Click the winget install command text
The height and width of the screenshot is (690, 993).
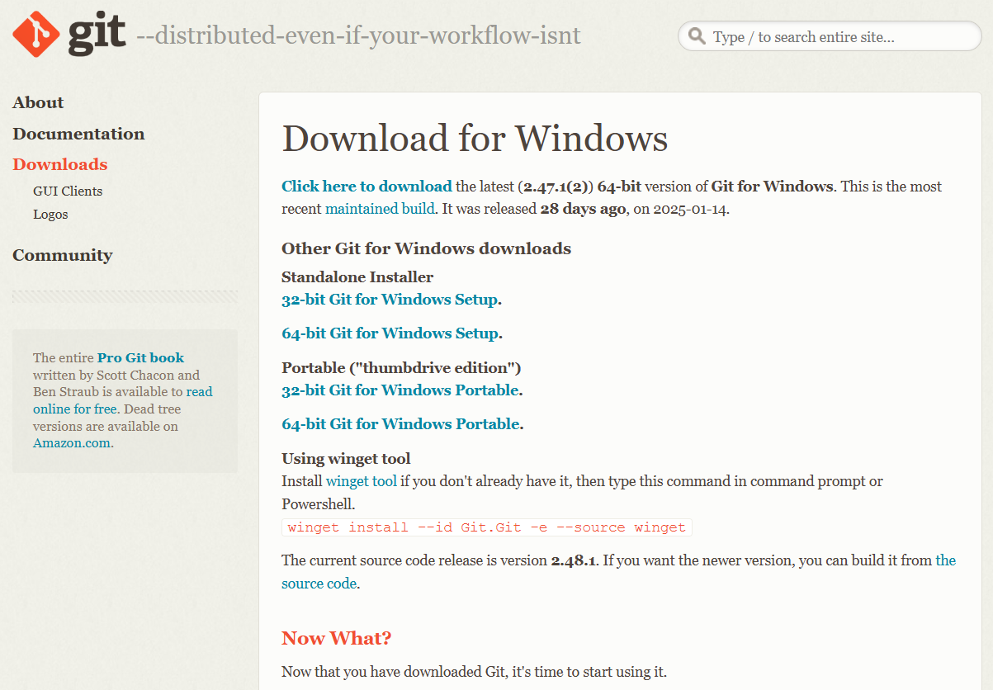487,527
